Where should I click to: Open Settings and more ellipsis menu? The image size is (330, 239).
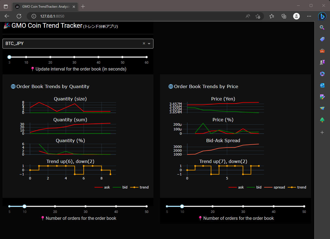309,16
